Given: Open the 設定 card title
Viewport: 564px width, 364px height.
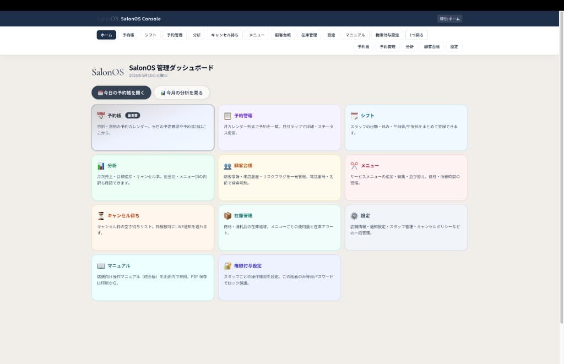Looking at the screenshot, I should pos(366,215).
